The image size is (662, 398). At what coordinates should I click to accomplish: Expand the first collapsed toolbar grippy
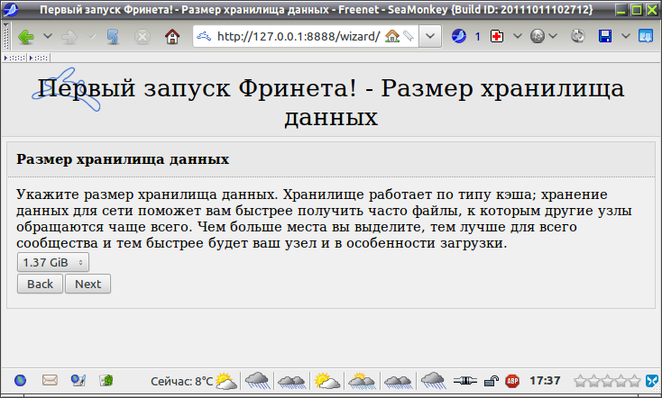click(x=14, y=58)
